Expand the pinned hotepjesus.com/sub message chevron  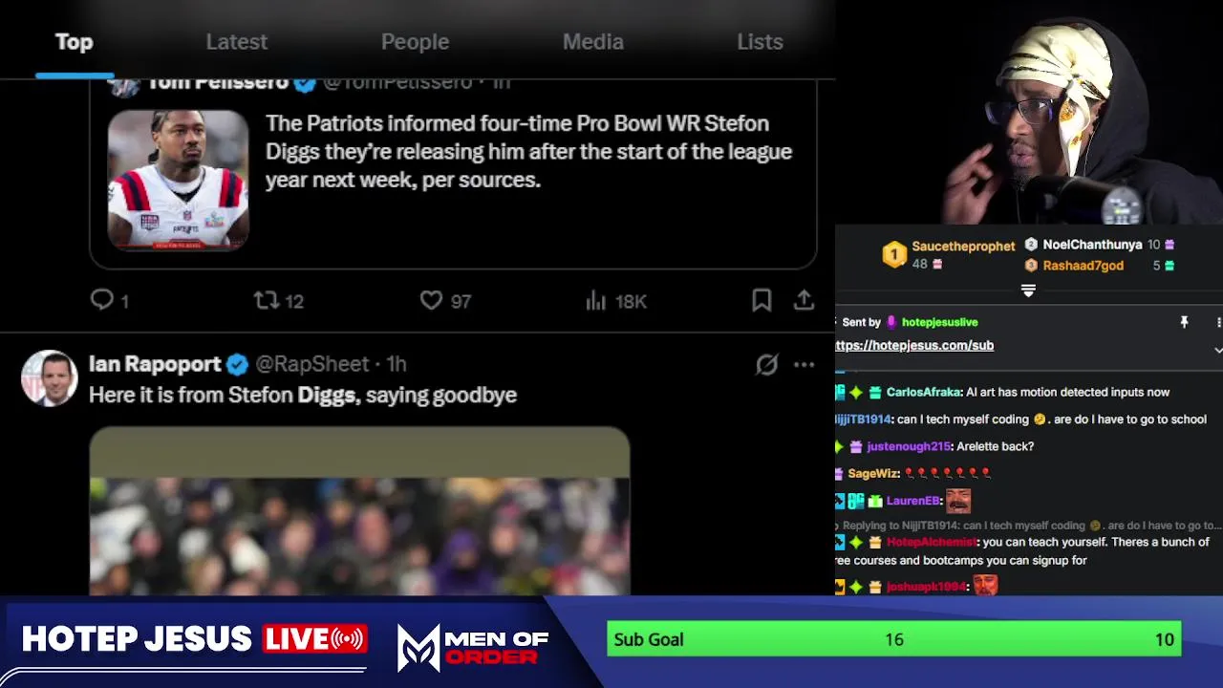1217,350
